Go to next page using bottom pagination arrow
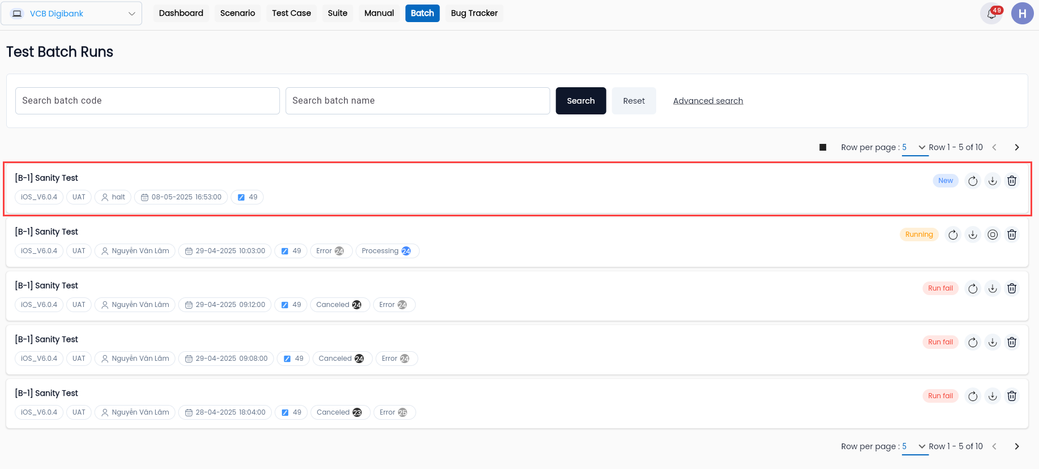 pyautogui.click(x=1017, y=446)
